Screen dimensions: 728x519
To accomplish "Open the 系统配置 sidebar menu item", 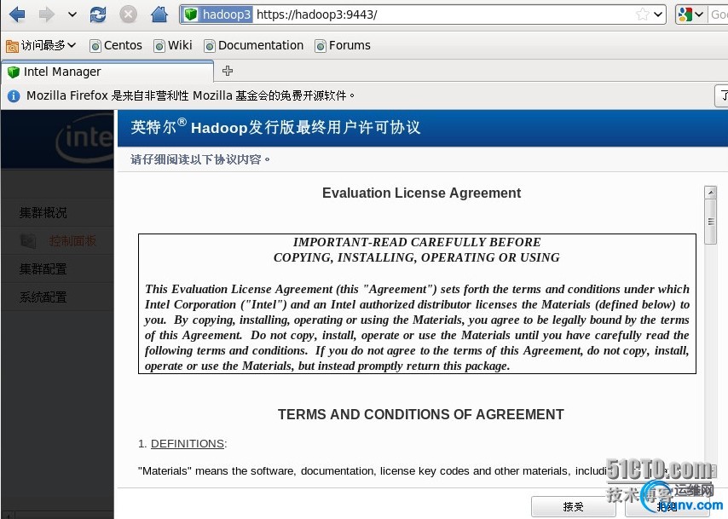I will (43, 297).
